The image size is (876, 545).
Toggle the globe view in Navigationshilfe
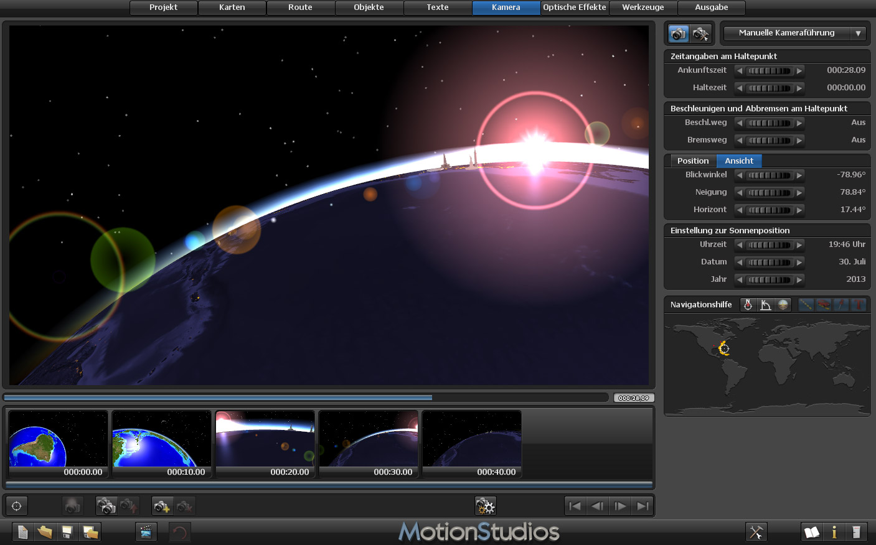pos(783,304)
